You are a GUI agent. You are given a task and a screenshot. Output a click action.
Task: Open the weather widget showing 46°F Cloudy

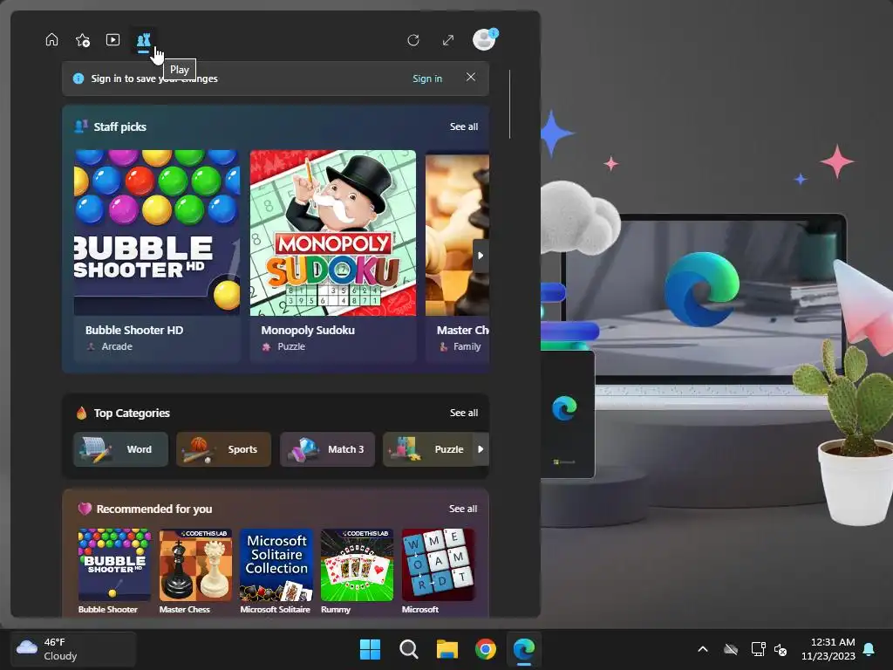73,649
